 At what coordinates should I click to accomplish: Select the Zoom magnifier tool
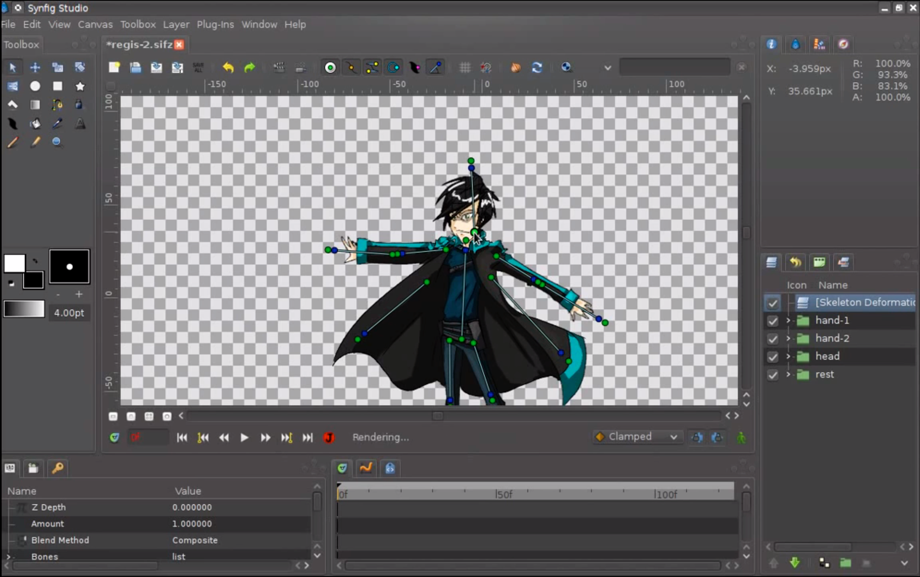click(58, 142)
